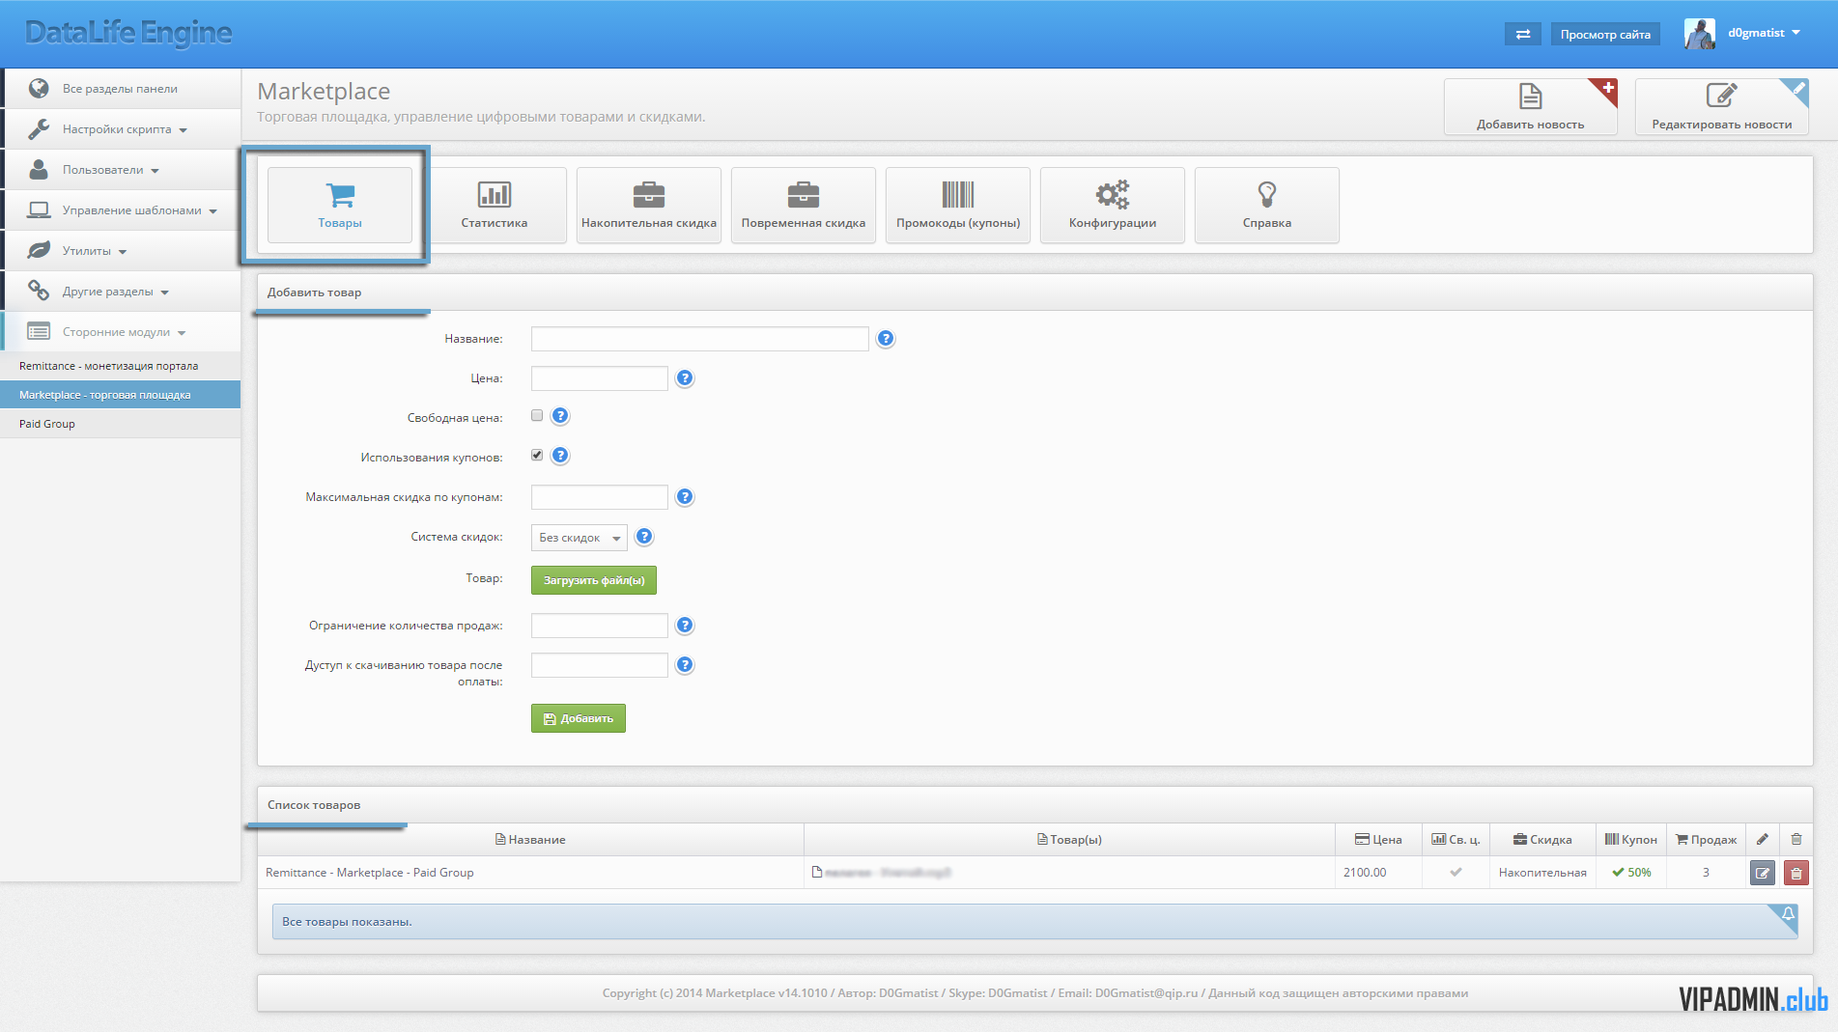
Task: Click Товар(ы) column header
Action: pyautogui.click(x=1069, y=840)
